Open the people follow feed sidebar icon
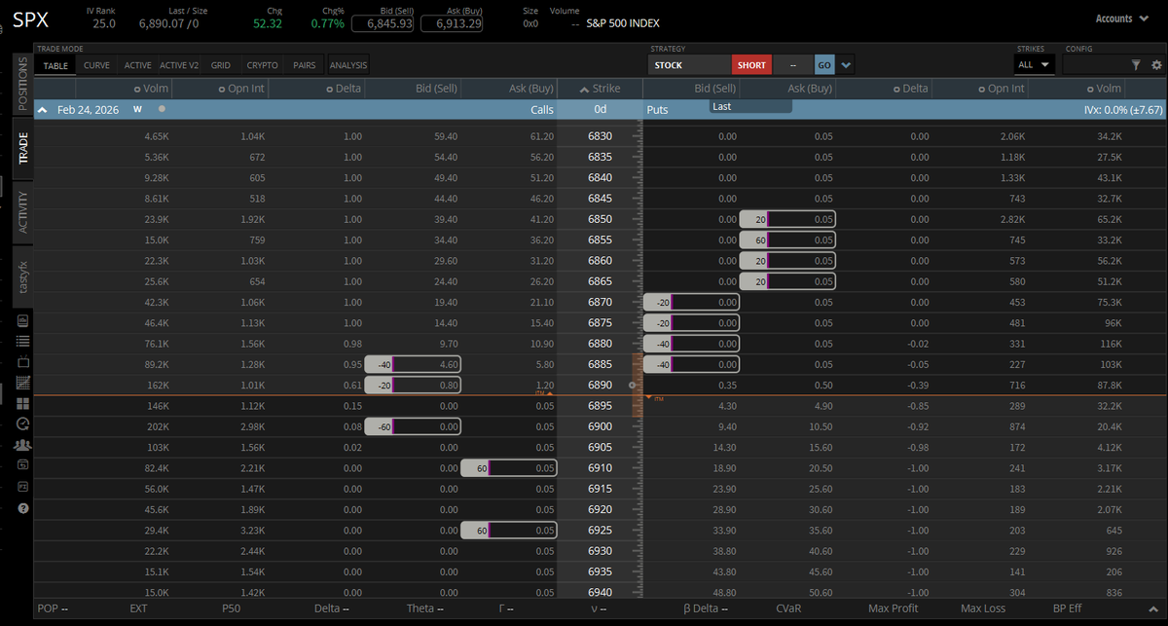Image resolution: width=1168 pixels, height=626 pixels. point(22,445)
